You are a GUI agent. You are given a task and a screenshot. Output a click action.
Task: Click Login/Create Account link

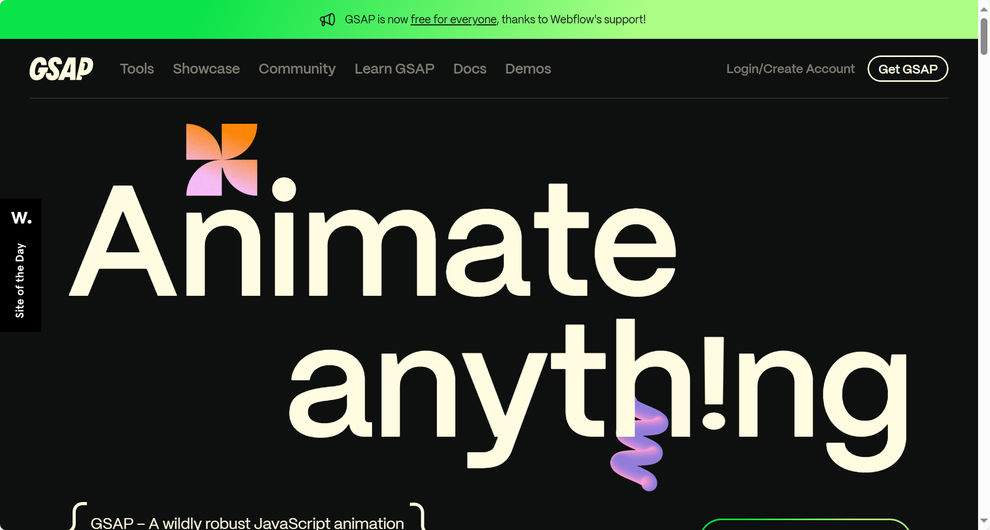[x=790, y=69]
